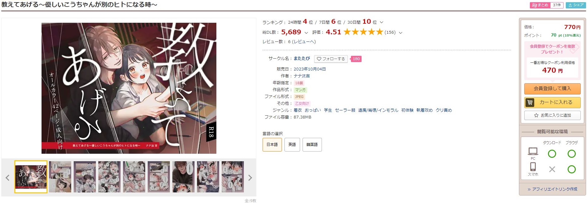Click the スマホ smartphone icon
Image resolution: width=587 pixels, height=203 pixels.
[533, 167]
